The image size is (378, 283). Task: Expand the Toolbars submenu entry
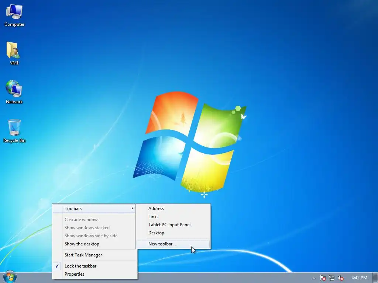(94, 209)
